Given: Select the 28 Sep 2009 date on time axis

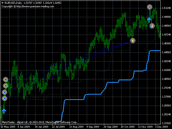Looking at the screenshot, I should pos(111,127).
